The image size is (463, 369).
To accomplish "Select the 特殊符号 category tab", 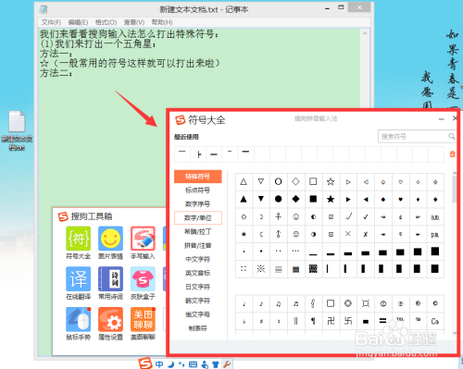I will (x=198, y=177).
